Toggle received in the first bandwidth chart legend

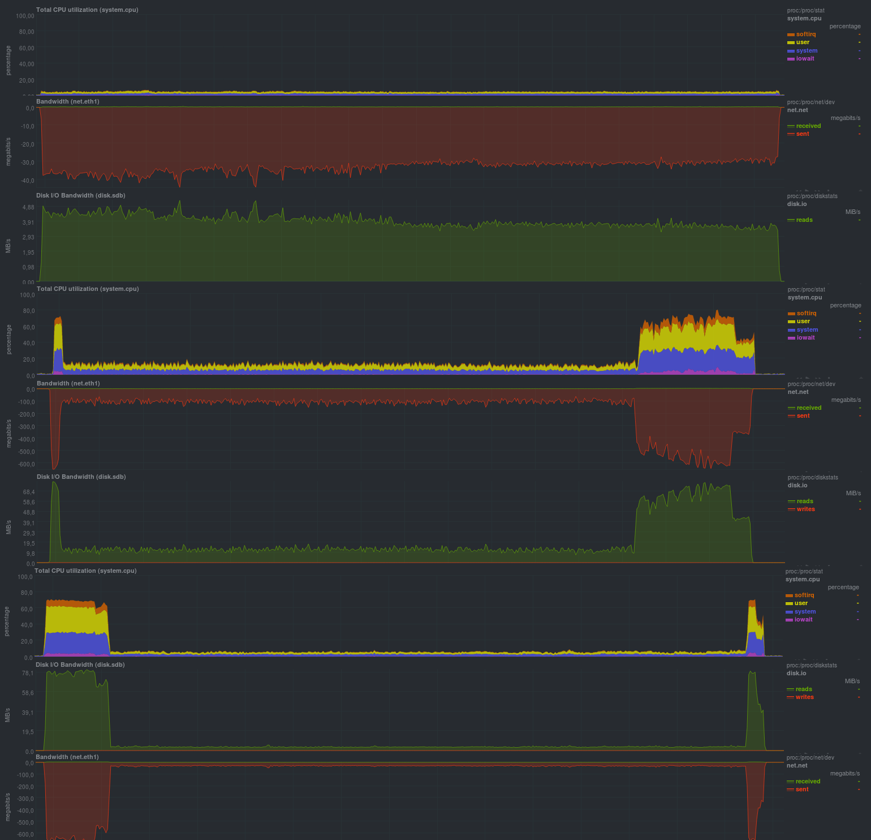[x=808, y=126]
